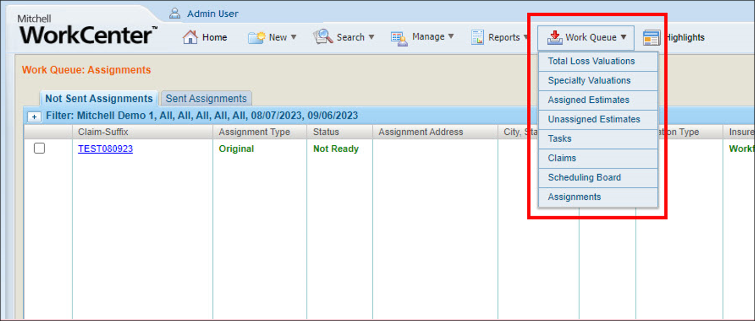This screenshot has width=755, height=321.
Task: Open the Search dropdown arrow
Action: coord(371,37)
